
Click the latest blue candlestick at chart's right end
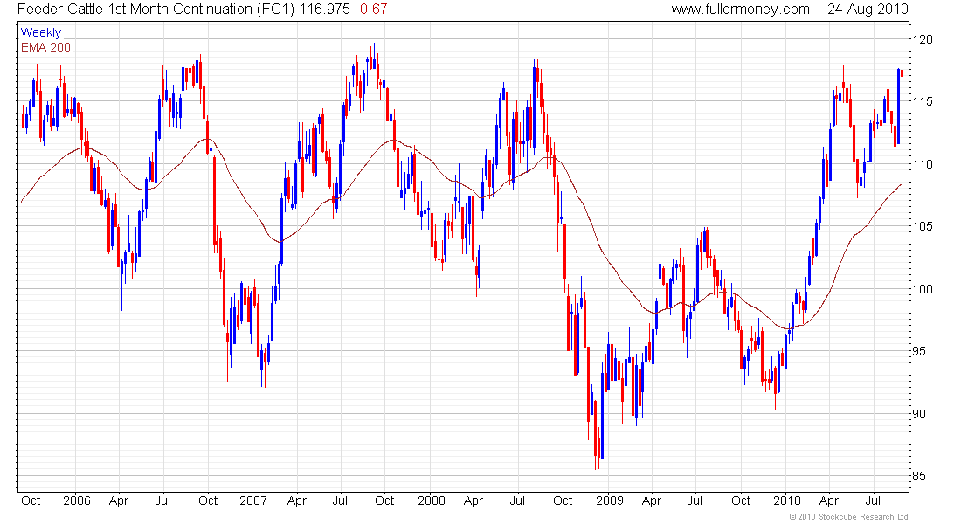(898, 107)
